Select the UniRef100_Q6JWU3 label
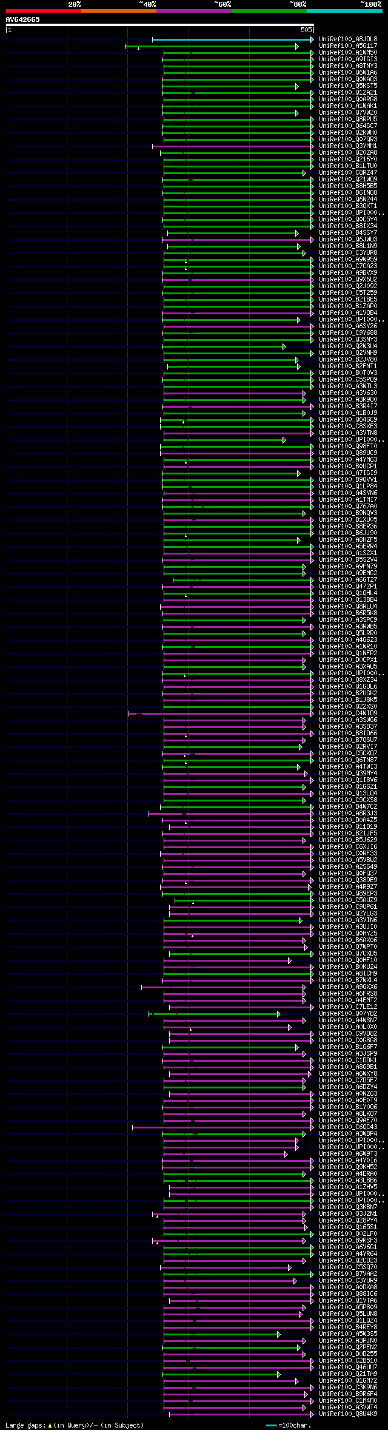This screenshot has height=1430, width=388. (x=348, y=240)
